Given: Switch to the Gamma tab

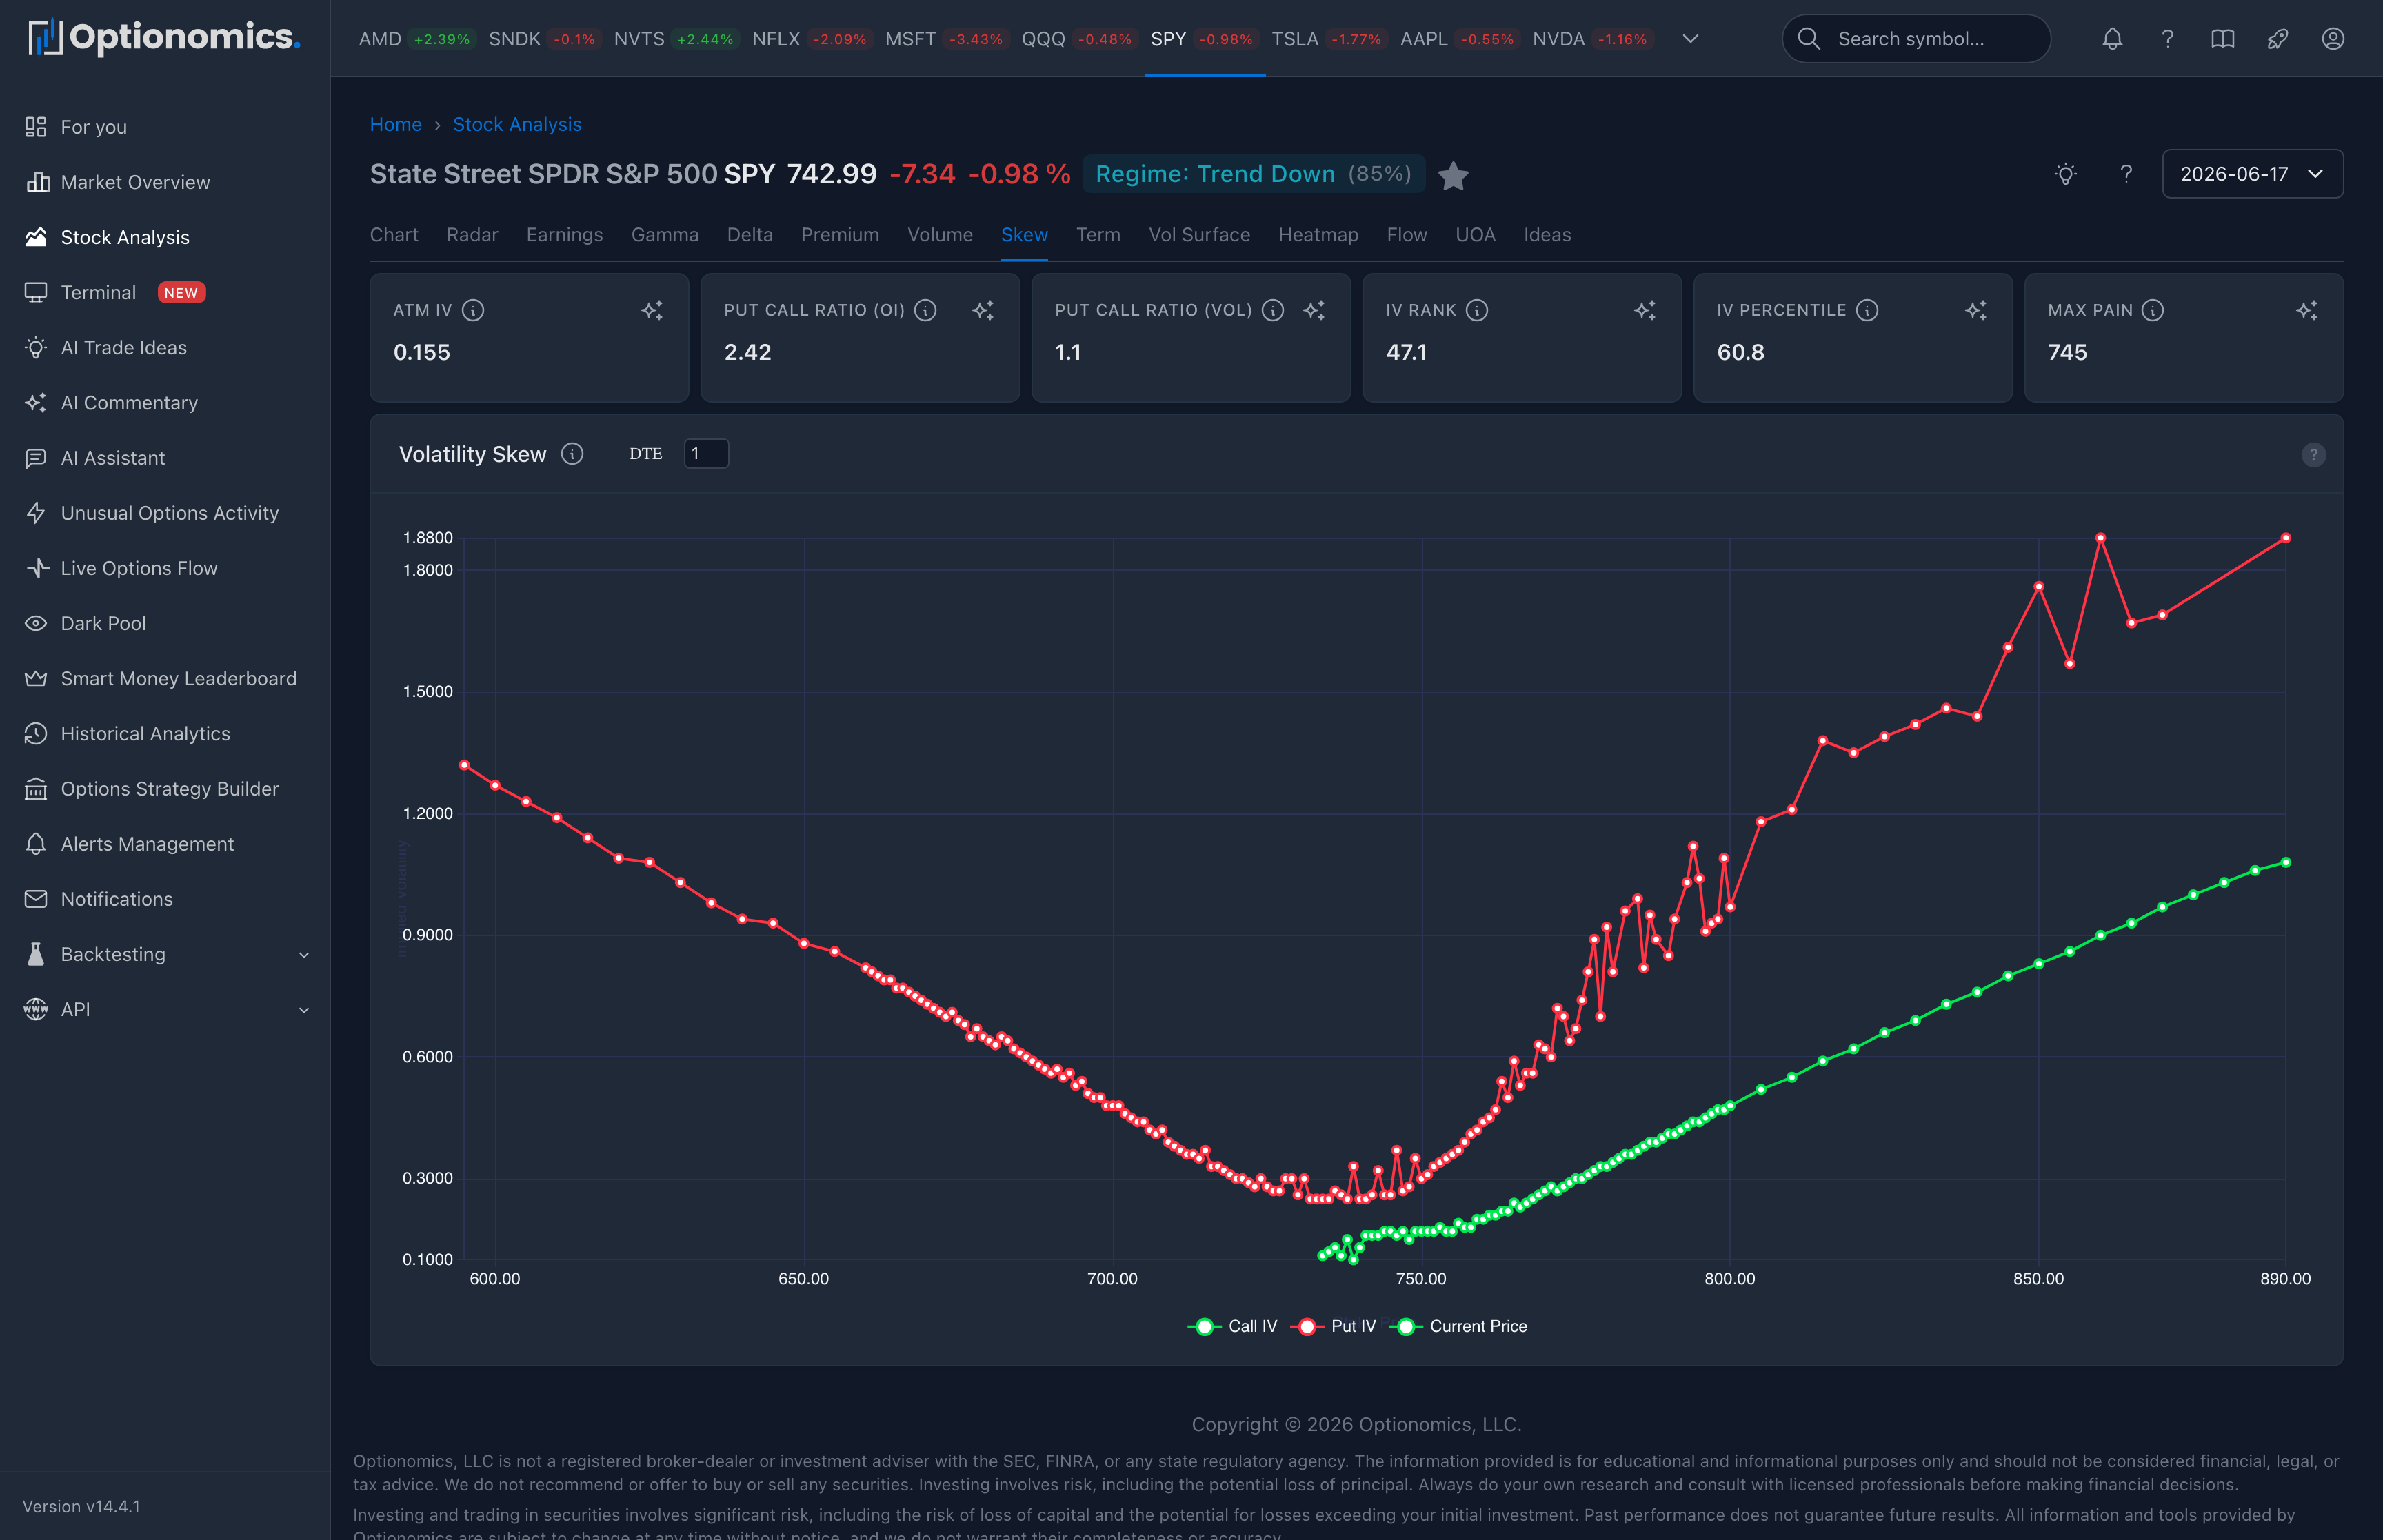Looking at the screenshot, I should click(x=665, y=235).
